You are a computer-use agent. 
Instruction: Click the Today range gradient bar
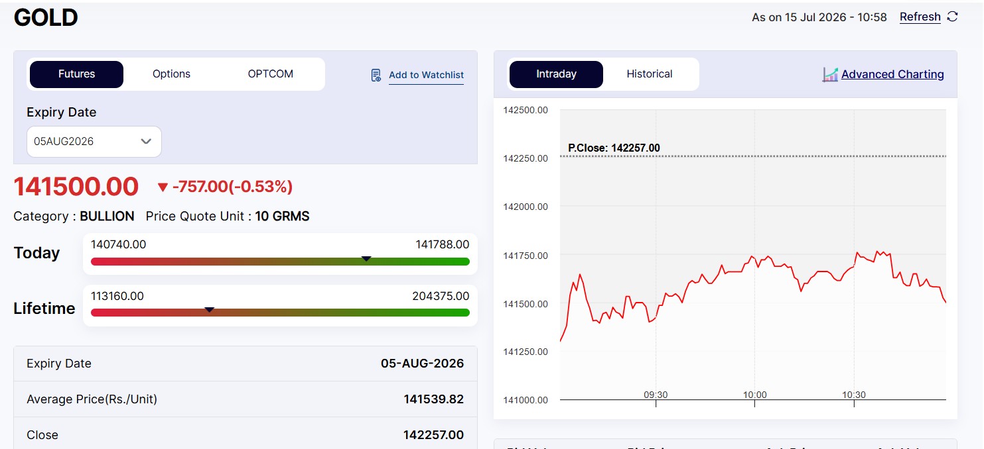[280, 262]
